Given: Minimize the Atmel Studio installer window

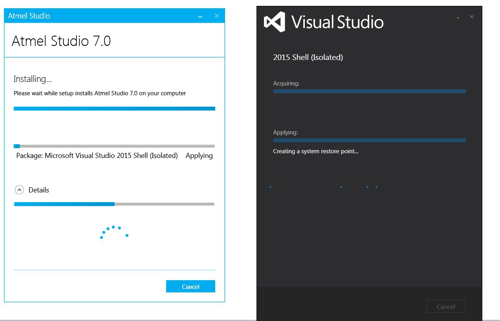Looking at the screenshot, I should (200, 16).
